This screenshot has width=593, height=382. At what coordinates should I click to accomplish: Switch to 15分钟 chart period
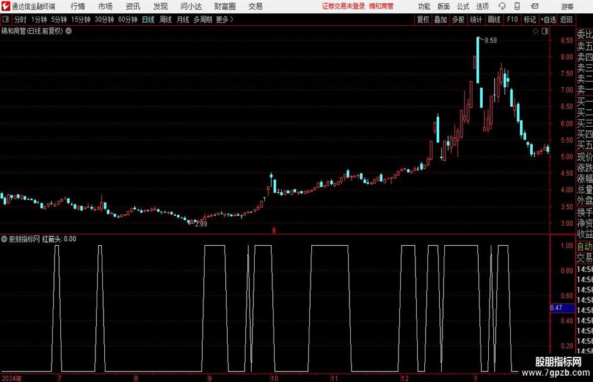[80, 19]
